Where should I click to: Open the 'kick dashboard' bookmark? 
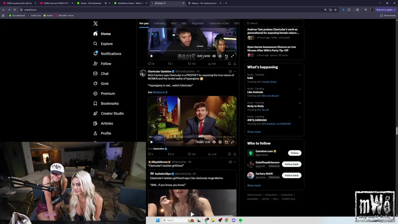tap(17, 15)
